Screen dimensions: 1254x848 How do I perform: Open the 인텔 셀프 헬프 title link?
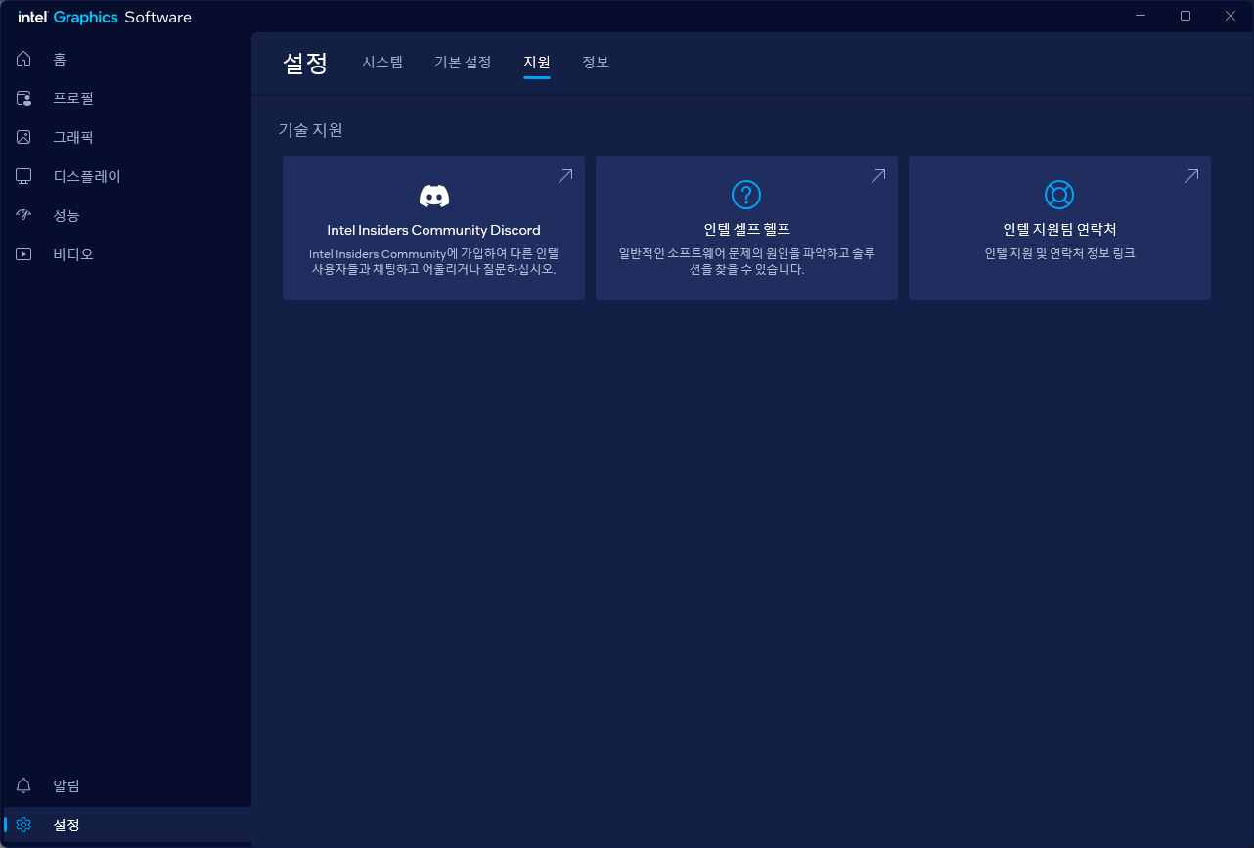(x=746, y=230)
